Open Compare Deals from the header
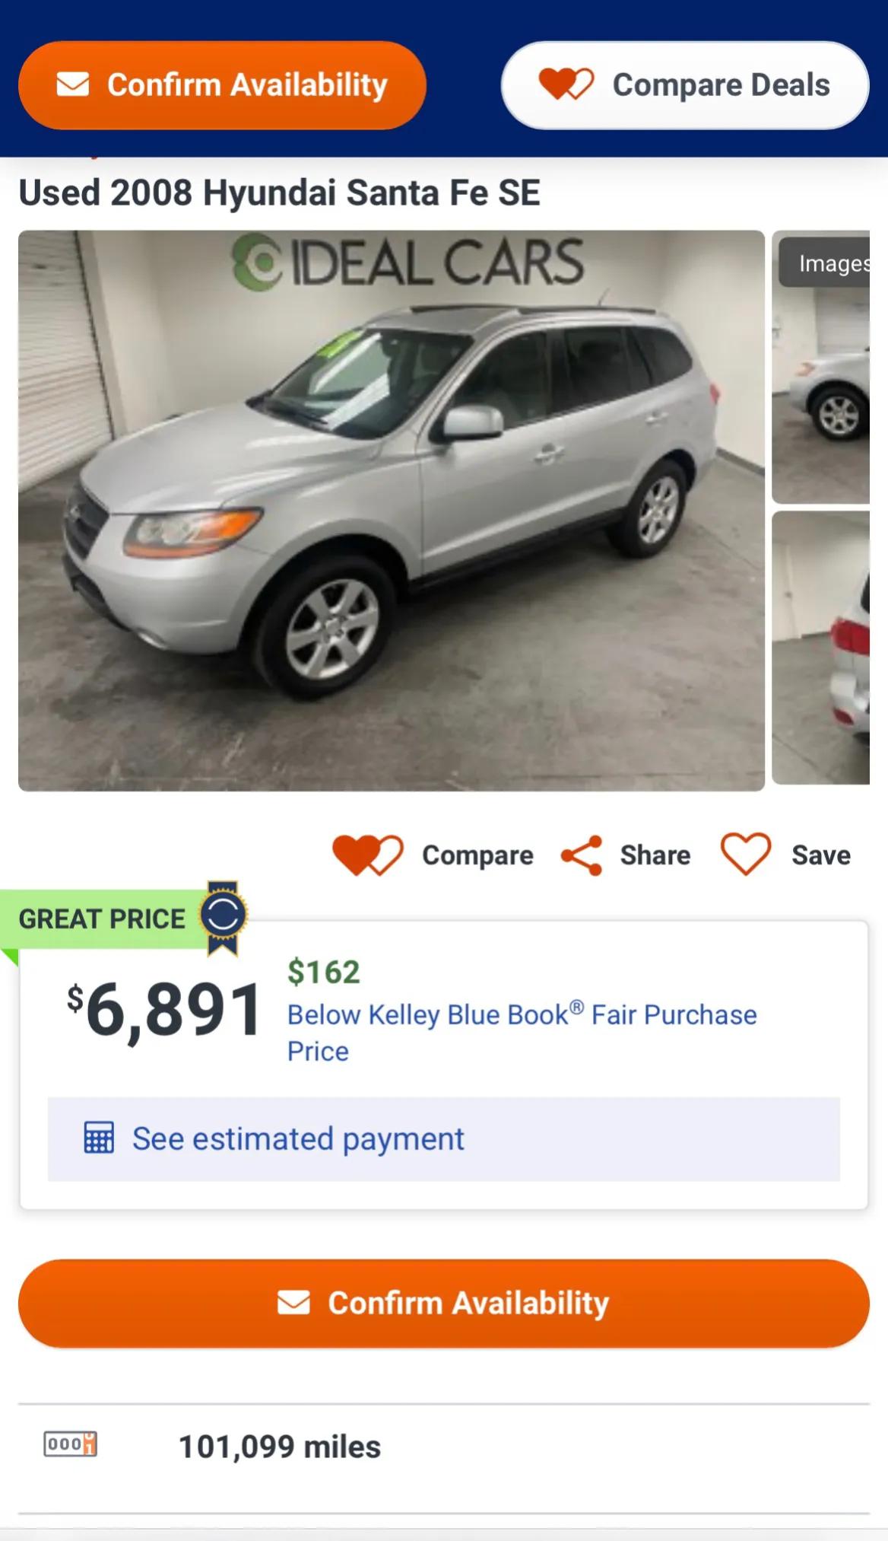Viewport: 888px width, 1541px height. 685,85
